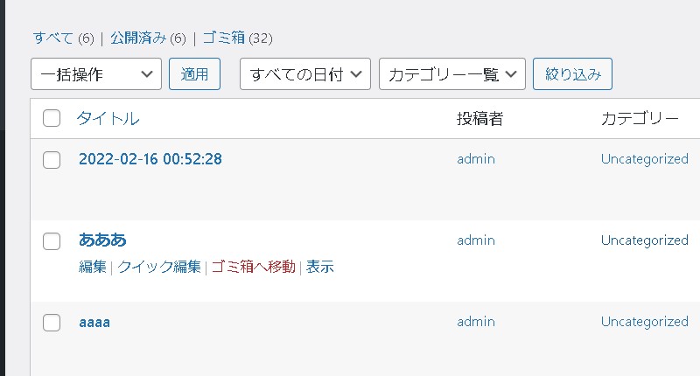Check the box for 2022-02-16 00:52:28 post
700x376 pixels.
(x=52, y=159)
